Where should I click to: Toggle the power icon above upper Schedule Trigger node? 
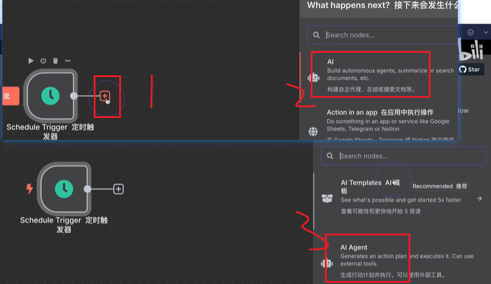[x=43, y=60]
